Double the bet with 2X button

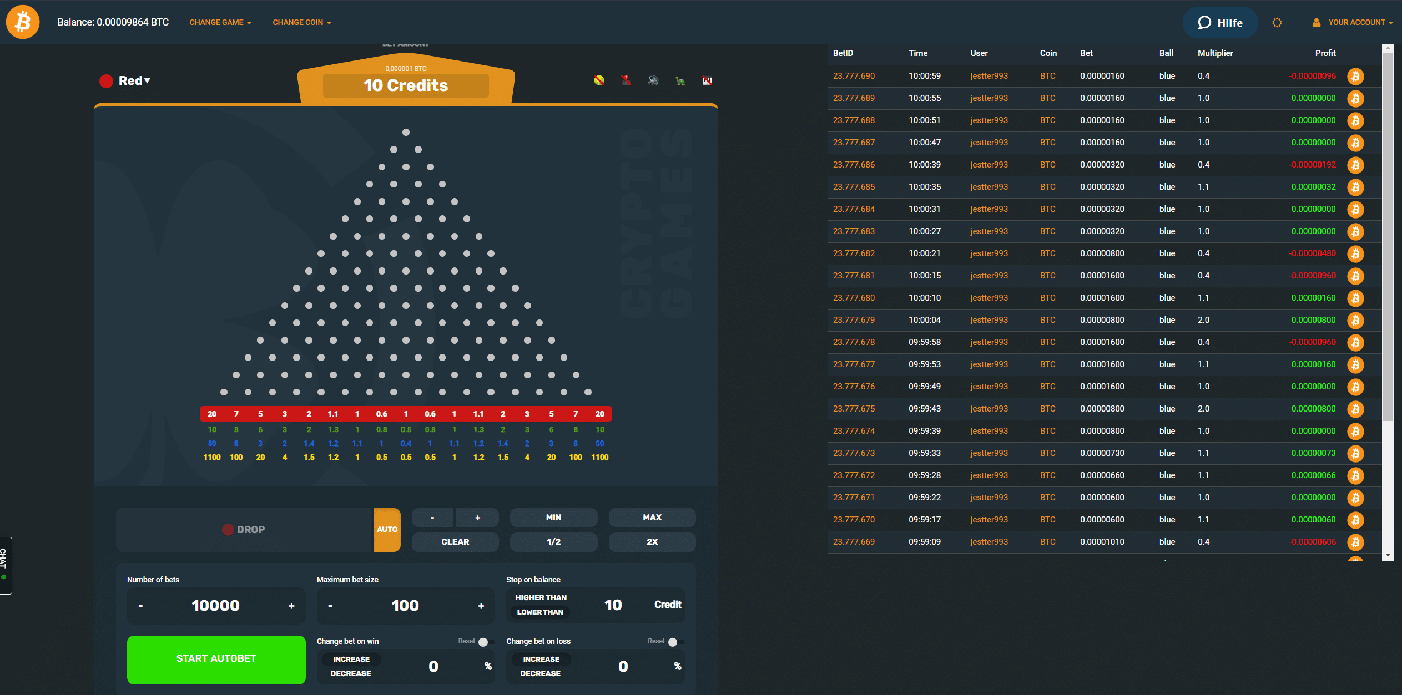point(652,542)
